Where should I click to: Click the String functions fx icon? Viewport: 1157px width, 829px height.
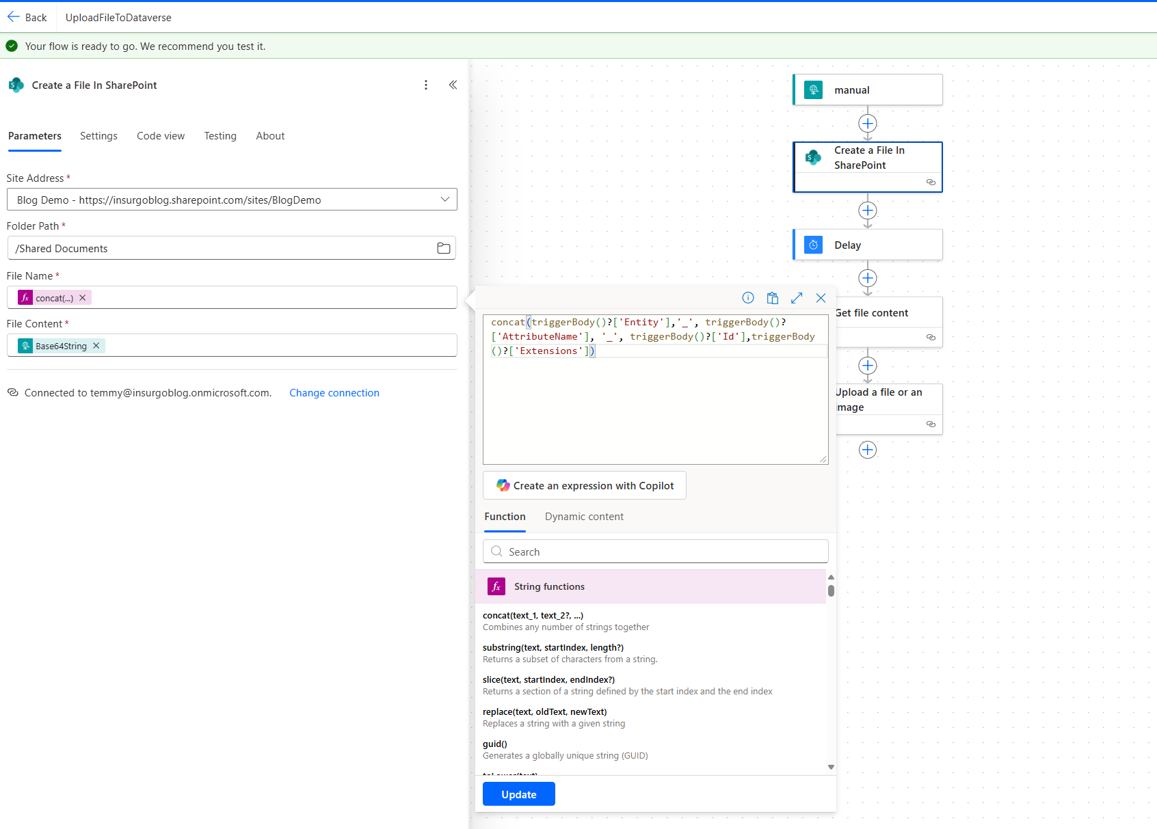(x=496, y=586)
